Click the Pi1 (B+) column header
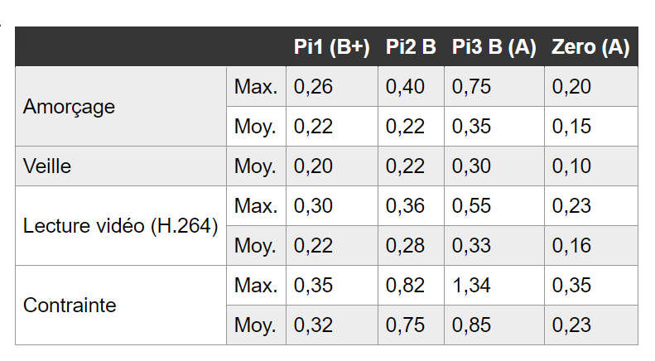 [332, 47]
